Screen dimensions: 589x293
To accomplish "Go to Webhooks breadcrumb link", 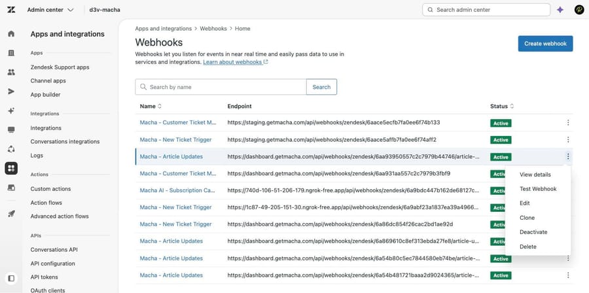I will 213,29.
